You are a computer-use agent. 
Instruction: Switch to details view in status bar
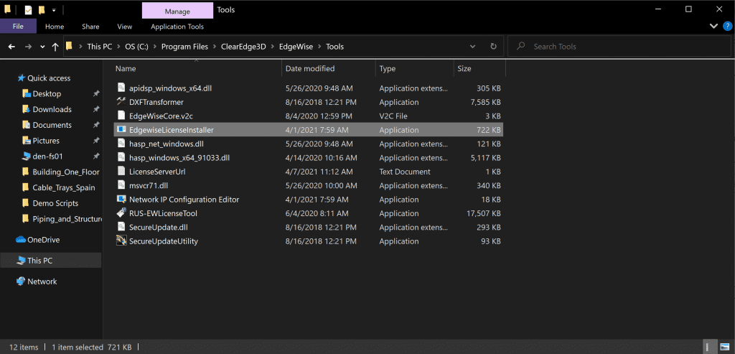click(x=706, y=348)
